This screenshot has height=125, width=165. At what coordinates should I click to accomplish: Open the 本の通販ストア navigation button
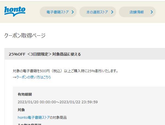coord(98,12)
